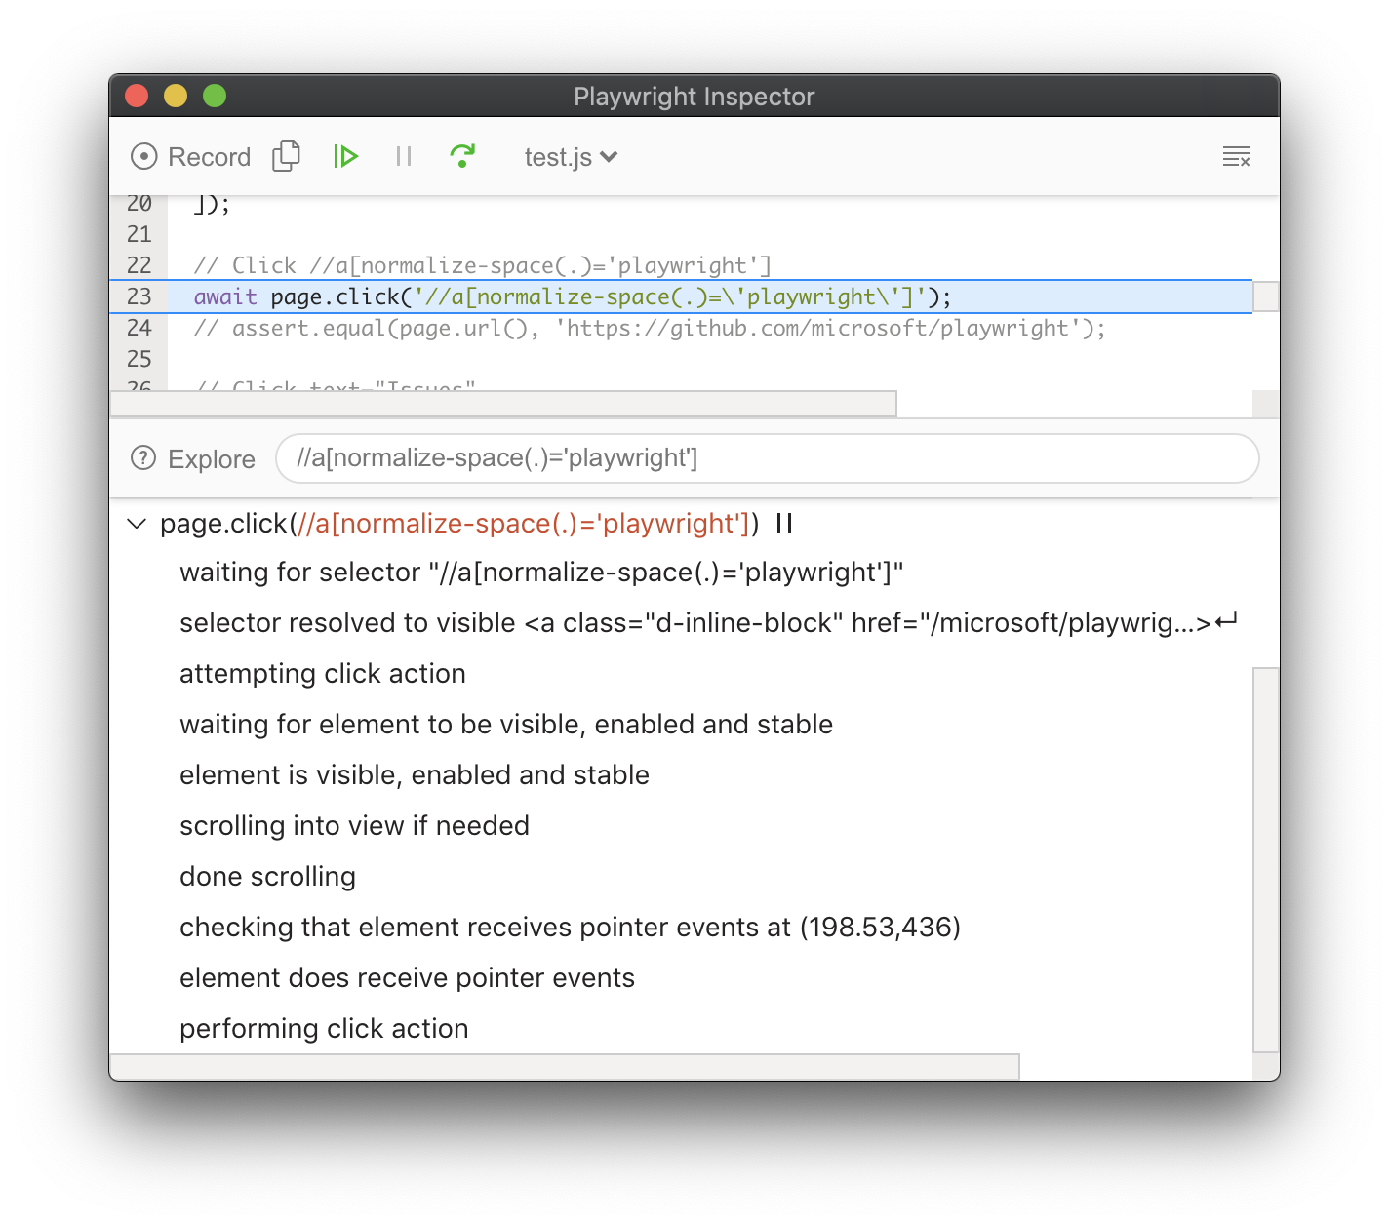Image resolution: width=1389 pixels, height=1225 pixels.
Task: Click the assert.equal comment on line 24
Action: tap(650, 328)
